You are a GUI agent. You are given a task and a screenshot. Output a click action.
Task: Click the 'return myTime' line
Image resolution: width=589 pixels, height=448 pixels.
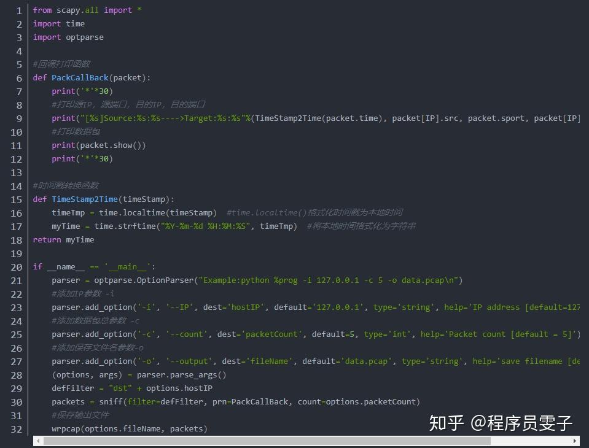[63, 240]
